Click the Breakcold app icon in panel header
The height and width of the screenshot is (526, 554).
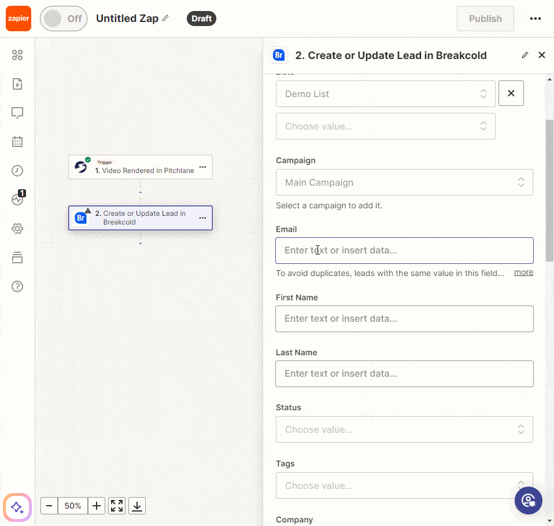pyautogui.click(x=279, y=55)
